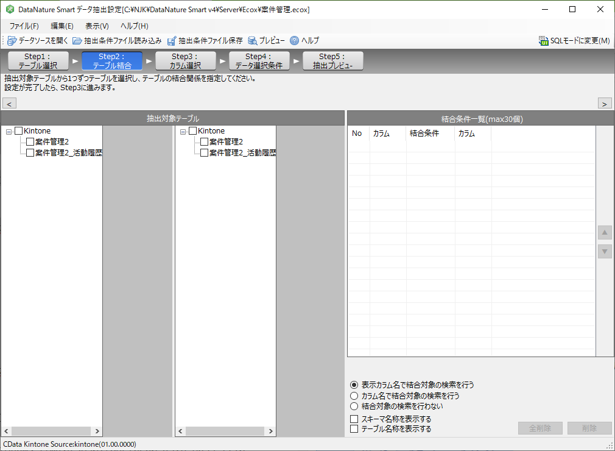Click the left tree horizontal scrollbar track
The height and width of the screenshot is (451, 615).
point(51,431)
